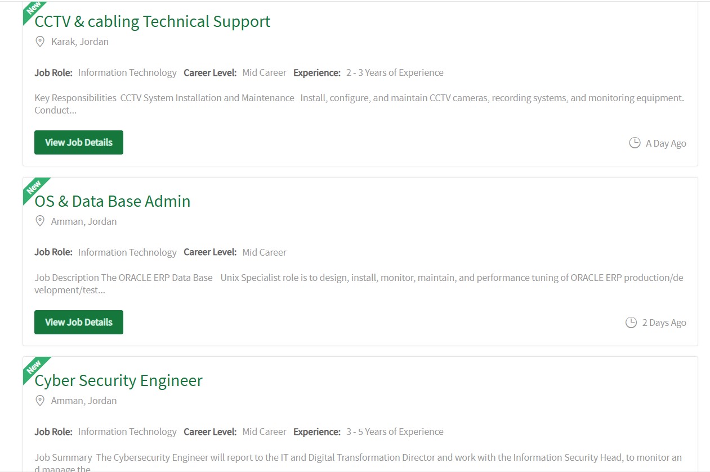
Task: Open Cyber Security Engineer job title
Action: point(119,380)
